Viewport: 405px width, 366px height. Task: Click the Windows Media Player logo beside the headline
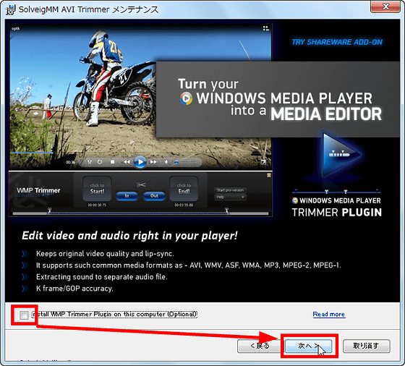point(187,98)
